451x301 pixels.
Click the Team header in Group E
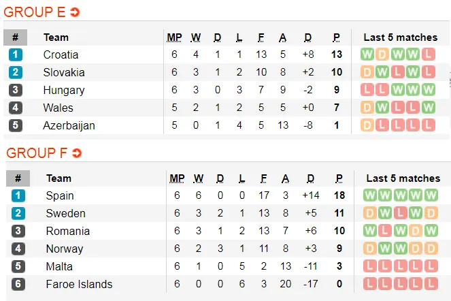(x=56, y=37)
